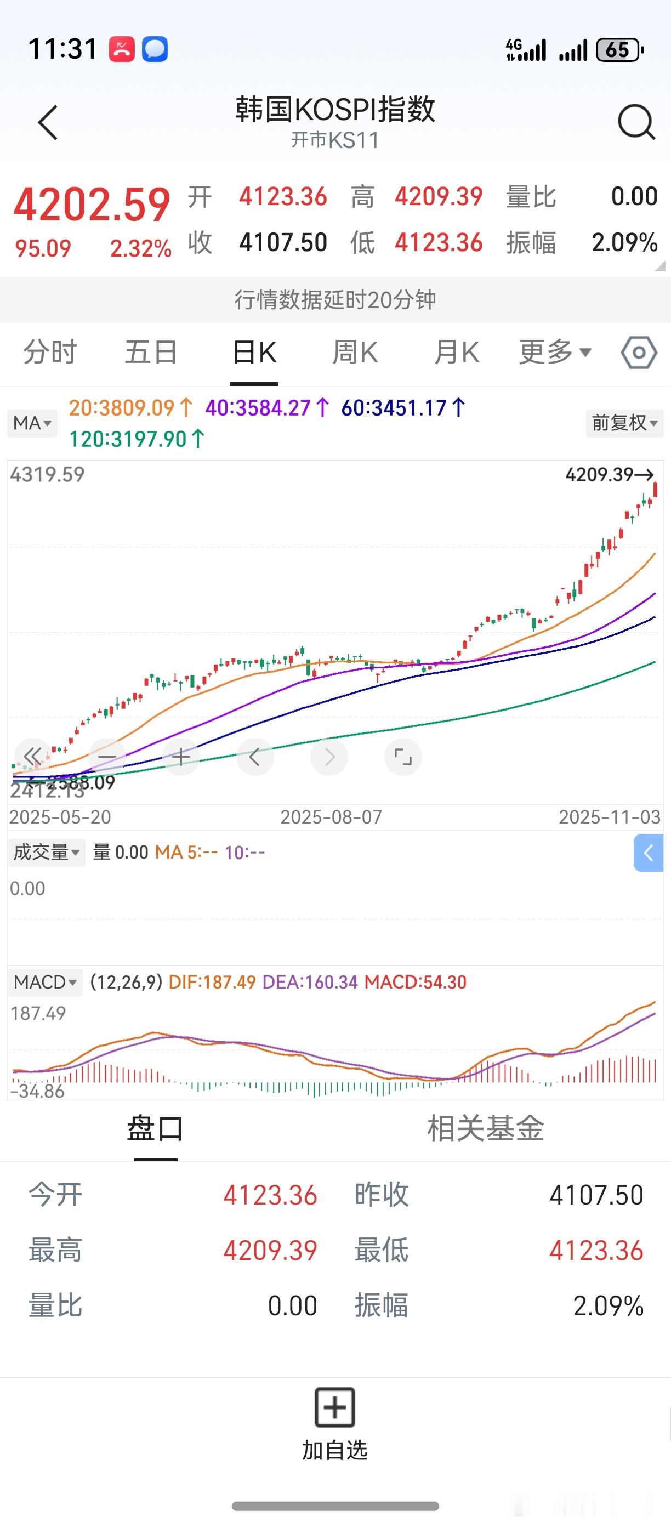Open the 相关基金 related funds tab
The image size is (671, 1522).
coord(486,1128)
